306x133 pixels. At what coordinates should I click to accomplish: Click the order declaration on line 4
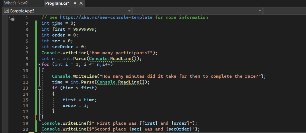(60, 35)
